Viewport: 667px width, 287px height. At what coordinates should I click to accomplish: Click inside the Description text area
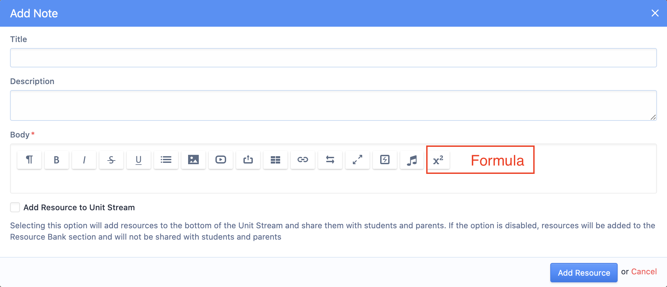tap(333, 105)
